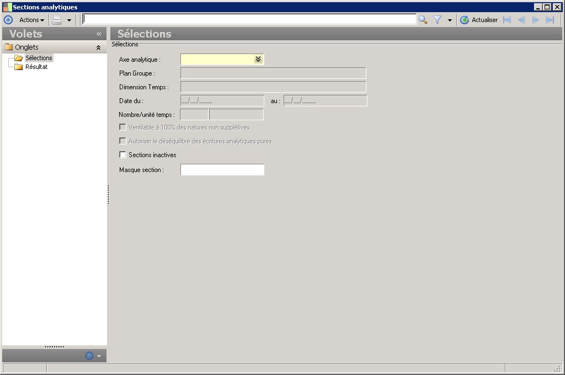This screenshot has height=375, width=565.
Task: Open the Axe analytique dropdown
Action: click(258, 59)
